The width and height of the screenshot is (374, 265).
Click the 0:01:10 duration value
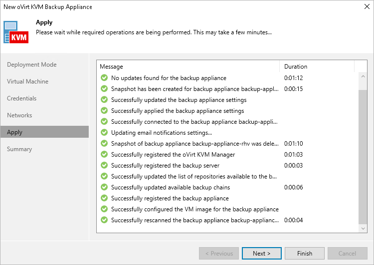(293, 144)
